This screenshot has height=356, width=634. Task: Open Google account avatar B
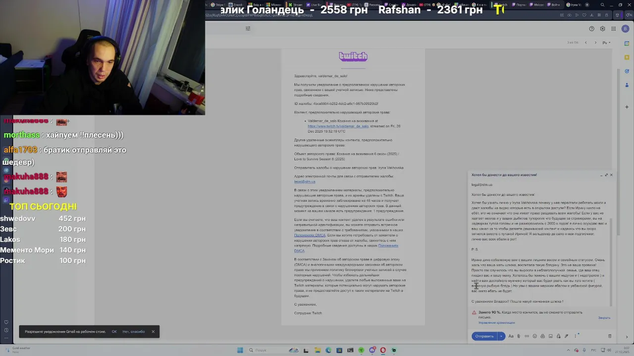point(625,29)
